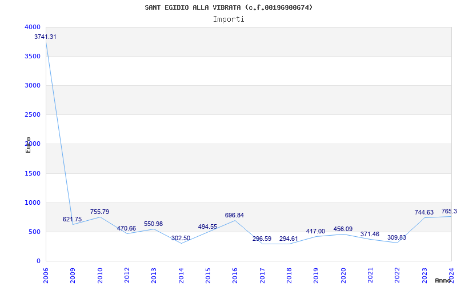Click the 2009 year axis label

point(73,276)
